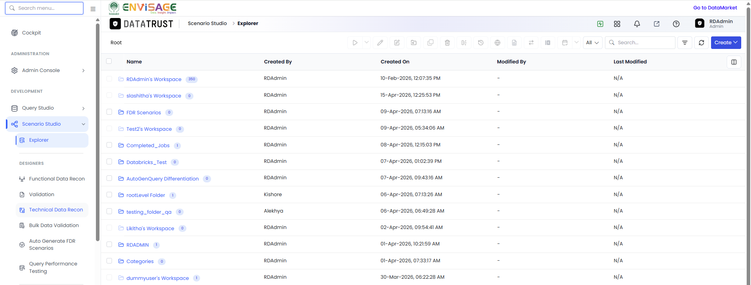Click the version history clock icon
The width and height of the screenshot is (751, 285).
click(481, 43)
